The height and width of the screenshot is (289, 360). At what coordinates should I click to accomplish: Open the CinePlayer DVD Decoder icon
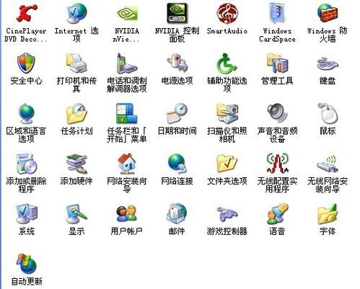[x=26, y=14]
